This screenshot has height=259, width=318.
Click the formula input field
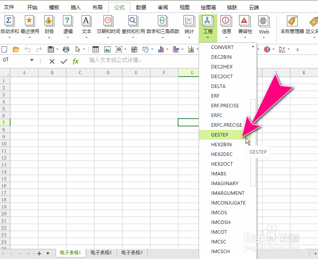coord(142,60)
